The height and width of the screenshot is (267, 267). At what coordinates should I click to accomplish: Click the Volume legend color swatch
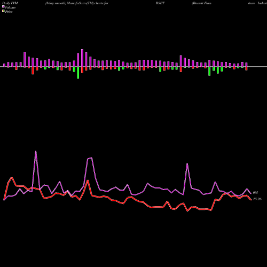(x=3, y=7)
